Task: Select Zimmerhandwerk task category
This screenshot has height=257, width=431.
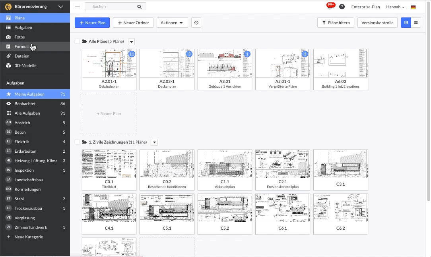Action: point(35,227)
